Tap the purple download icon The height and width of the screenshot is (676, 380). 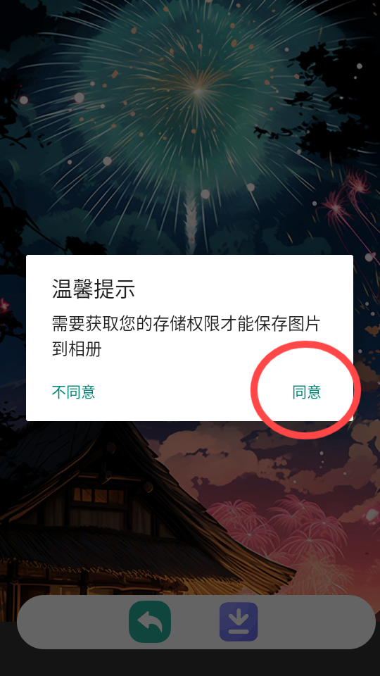point(239,622)
